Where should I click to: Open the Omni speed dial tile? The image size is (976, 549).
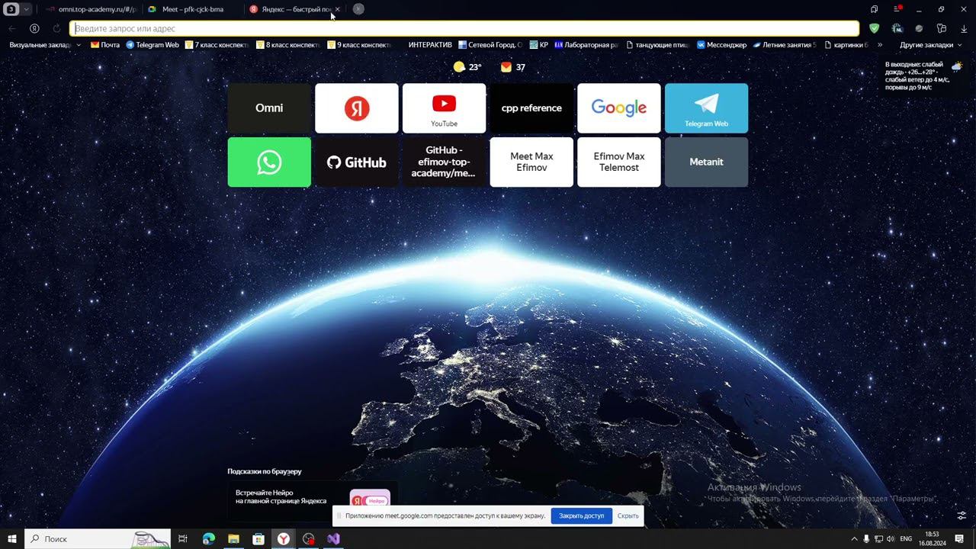pyautogui.click(x=269, y=108)
